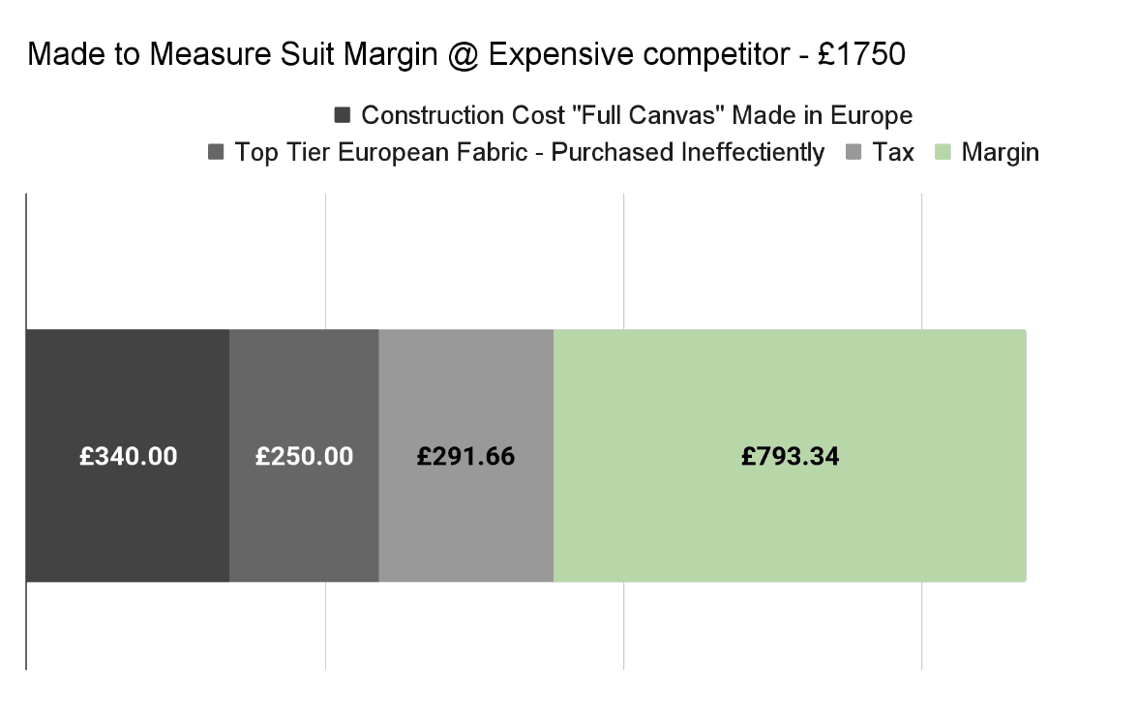
Task: Select the £291.66 tax bar segment
Action: [x=466, y=456]
